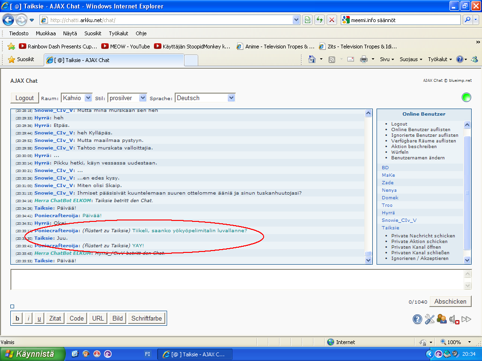Open the Suosikit menu in menu bar

93,33
